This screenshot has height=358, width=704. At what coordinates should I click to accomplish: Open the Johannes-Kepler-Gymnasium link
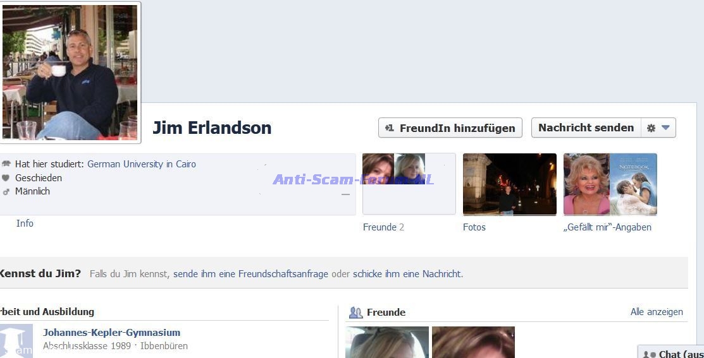[x=111, y=333]
